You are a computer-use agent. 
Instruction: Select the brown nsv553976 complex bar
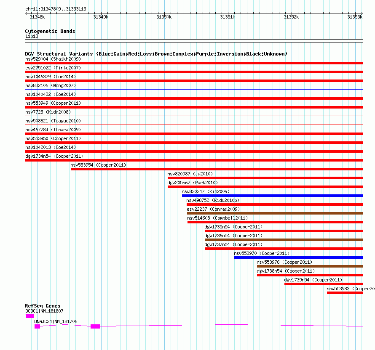pyautogui.click(x=310, y=266)
